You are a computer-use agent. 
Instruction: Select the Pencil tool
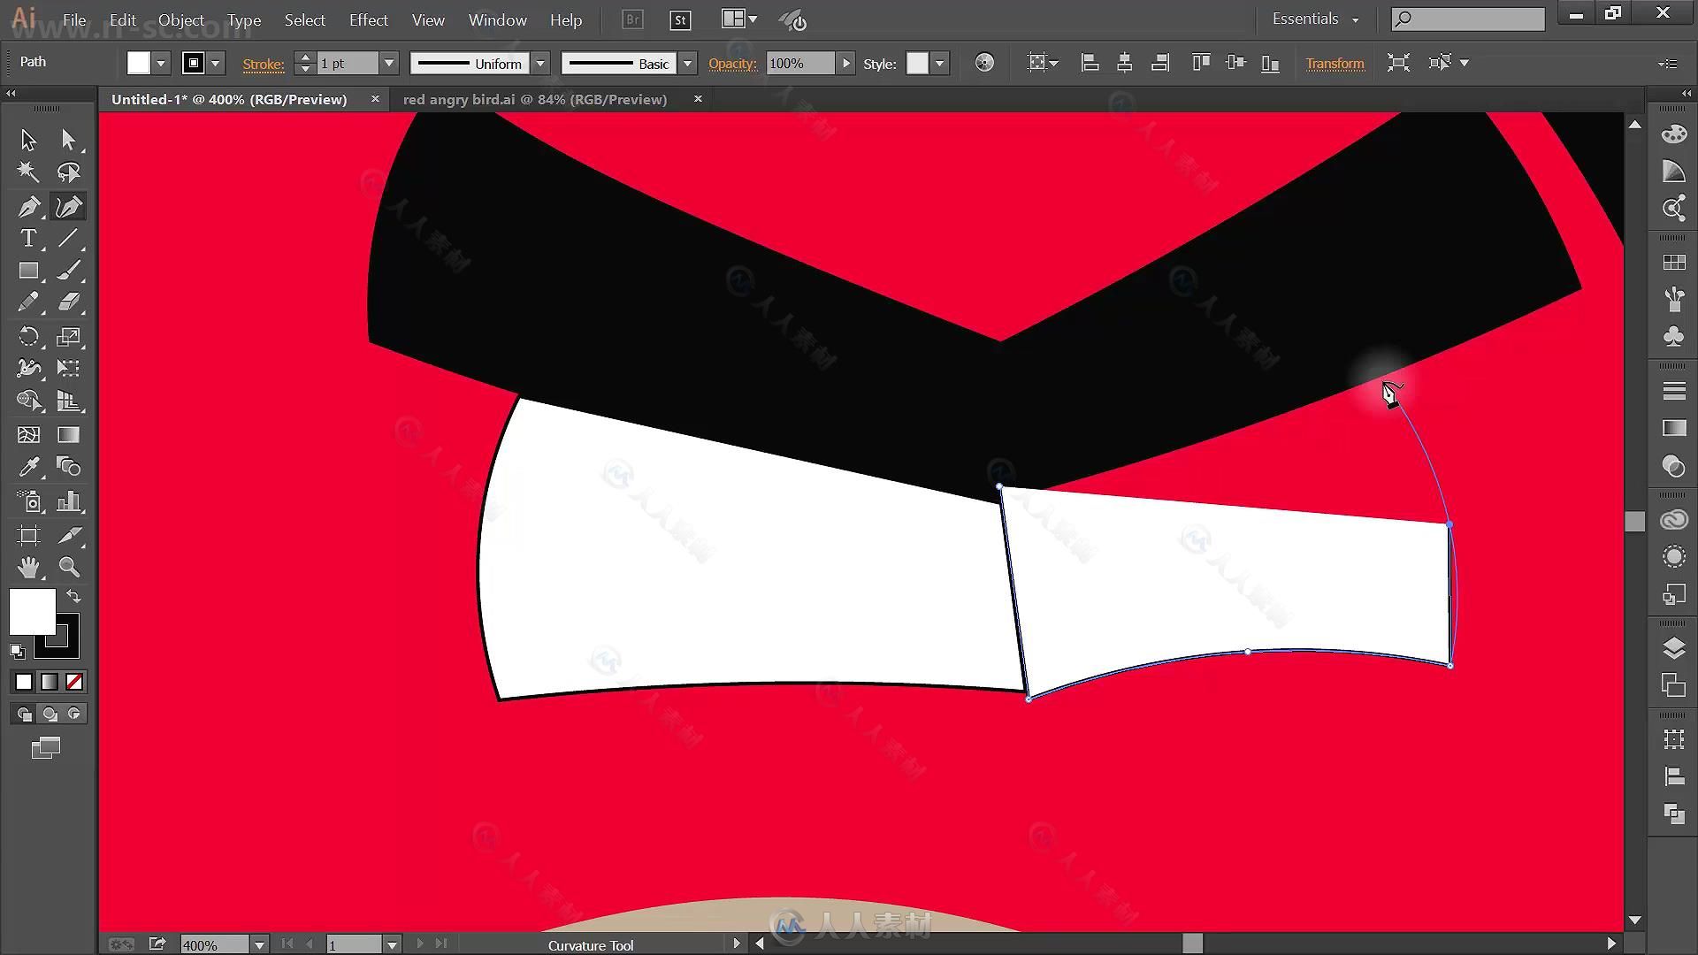click(28, 302)
